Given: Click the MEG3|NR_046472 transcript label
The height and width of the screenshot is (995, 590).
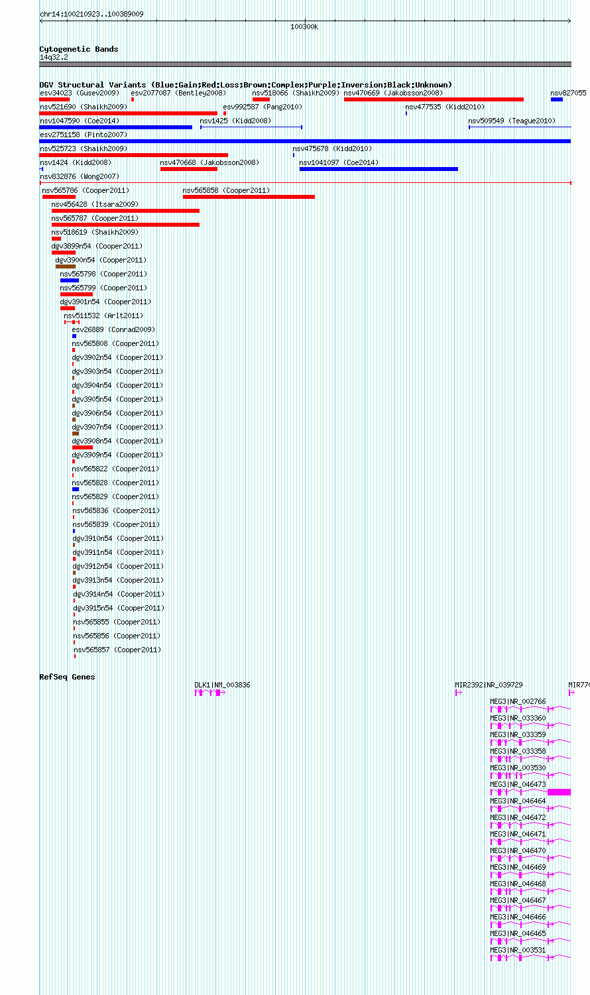Looking at the screenshot, I should tap(518, 817).
